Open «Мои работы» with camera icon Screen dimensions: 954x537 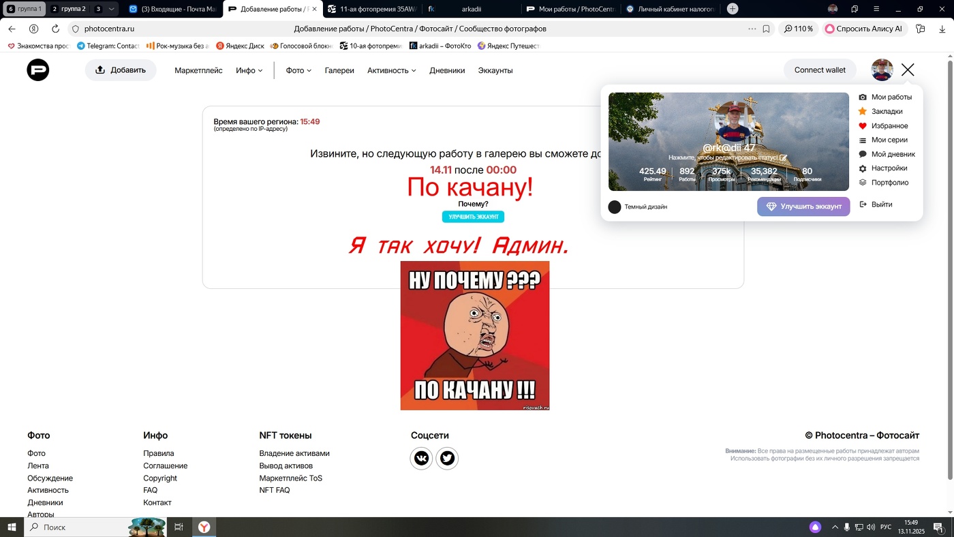coord(891,97)
